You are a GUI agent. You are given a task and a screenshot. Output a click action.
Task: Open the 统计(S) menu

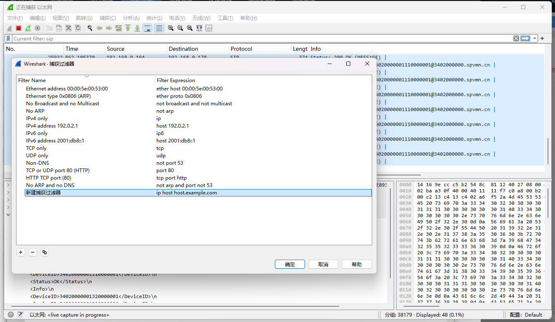[x=155, y=18]
